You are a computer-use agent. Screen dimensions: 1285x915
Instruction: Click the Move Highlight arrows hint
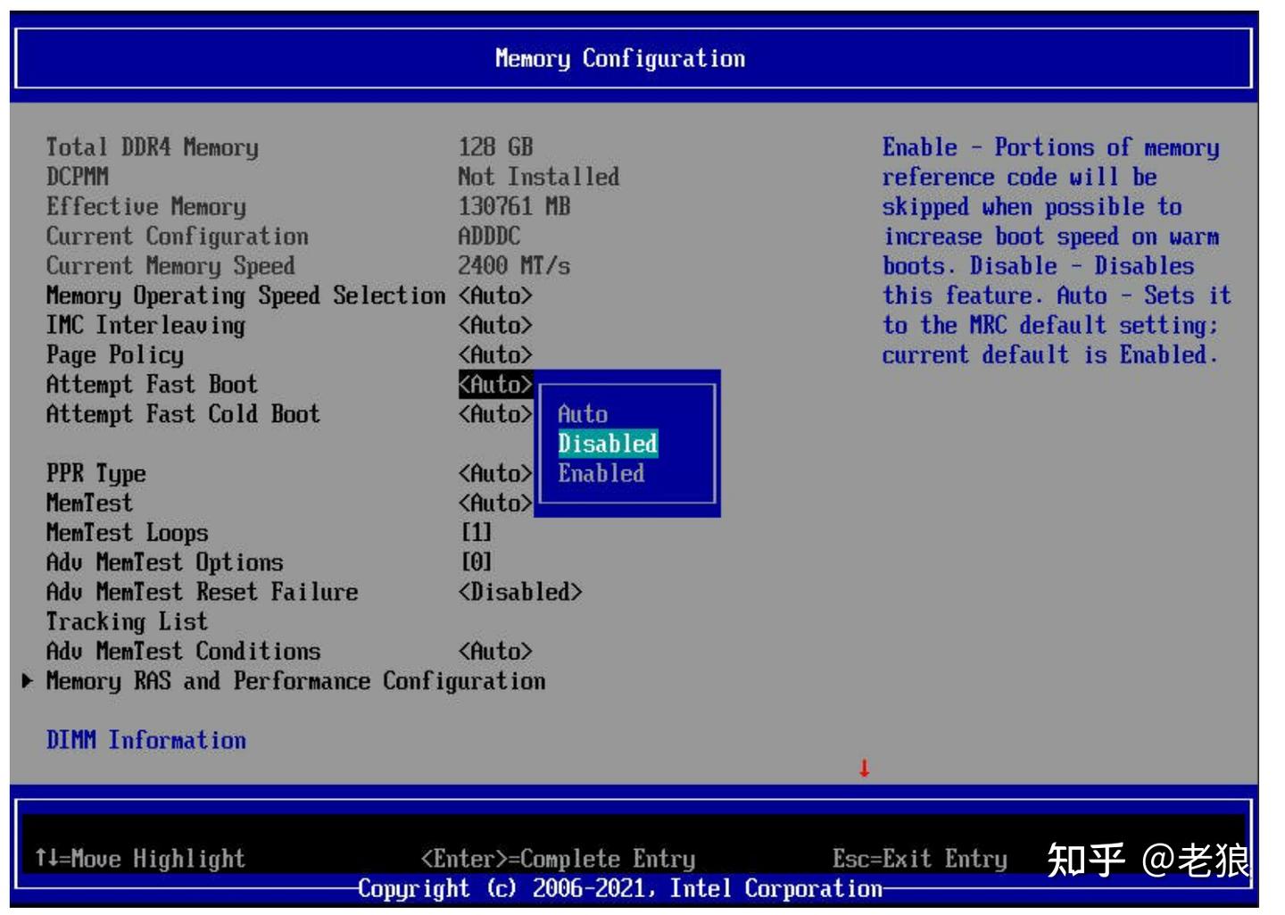pos(140,859)
